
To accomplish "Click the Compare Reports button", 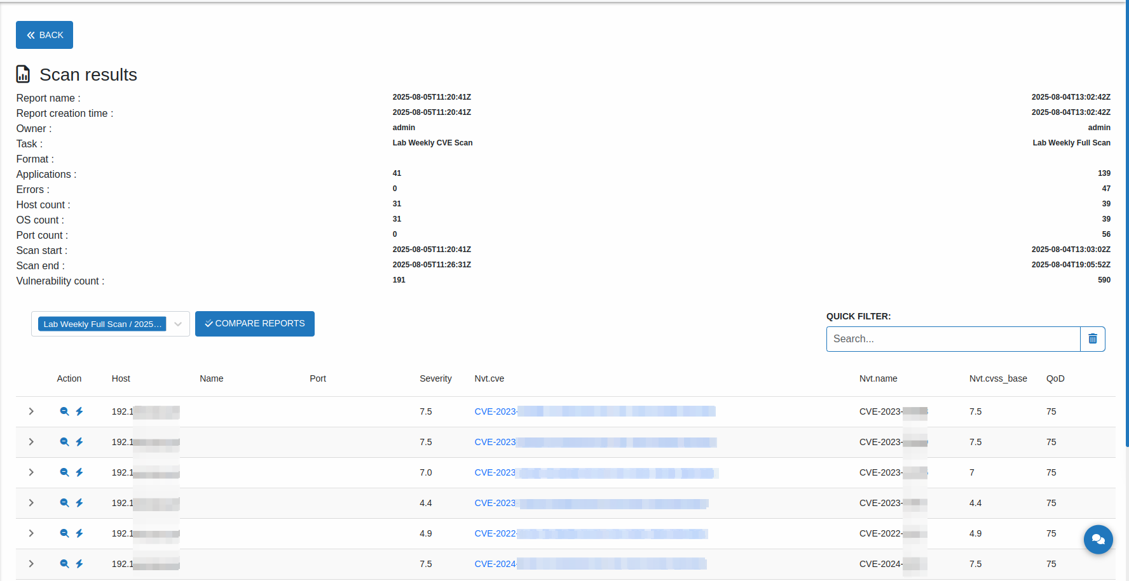I will click(254, 324).
